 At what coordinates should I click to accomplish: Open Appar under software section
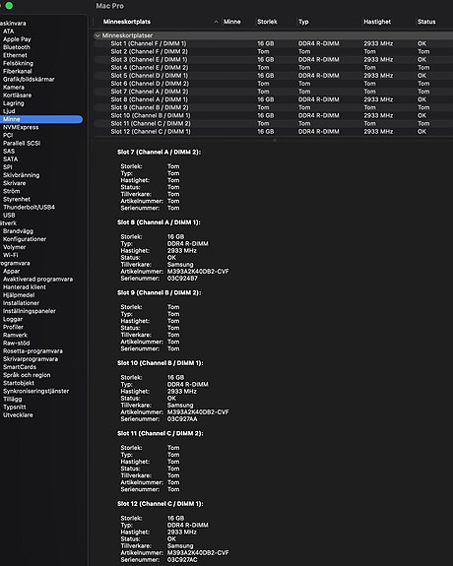pos(11,271)
